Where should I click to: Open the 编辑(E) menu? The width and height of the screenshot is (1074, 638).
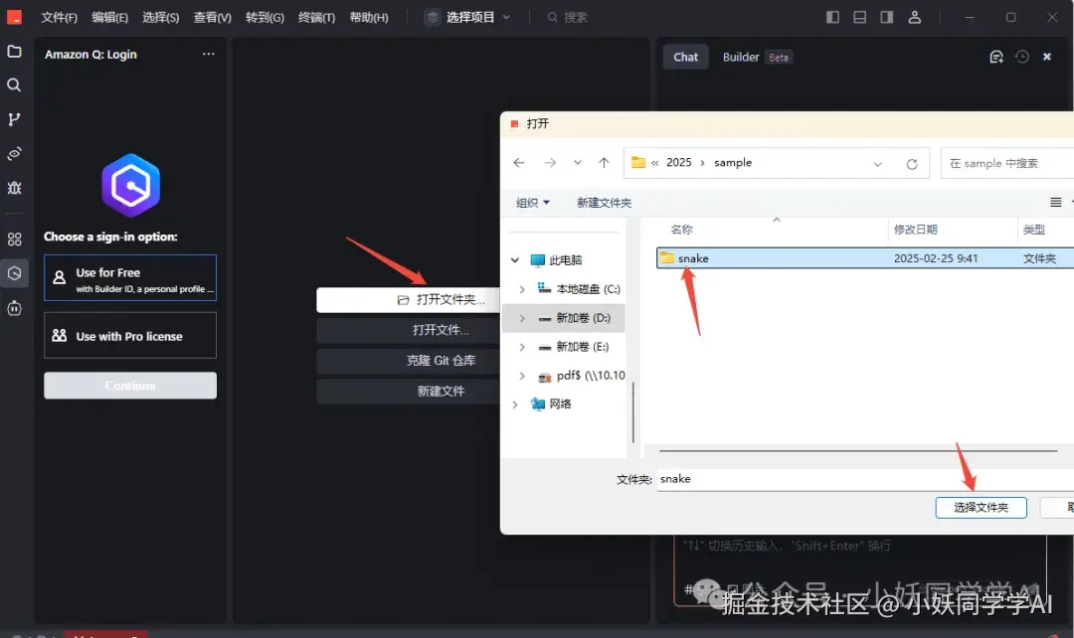(109, 17)
